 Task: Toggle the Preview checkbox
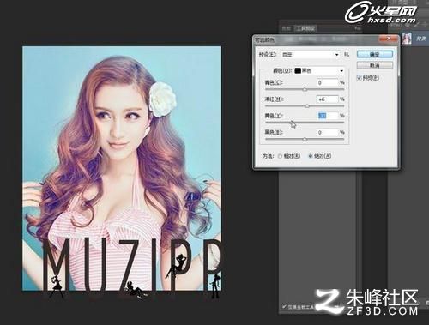[360, 78]
